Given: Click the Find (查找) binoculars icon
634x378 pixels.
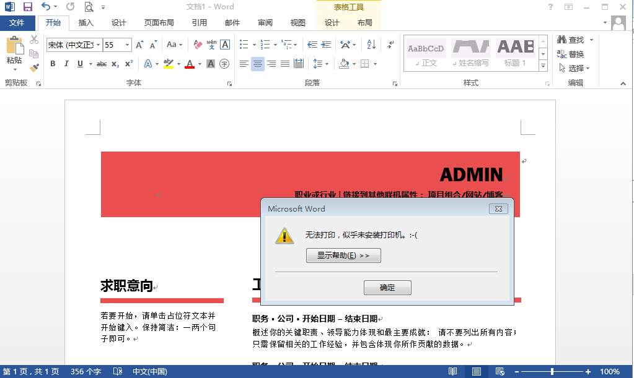Looking at the screenshot, I should [561, 40].
